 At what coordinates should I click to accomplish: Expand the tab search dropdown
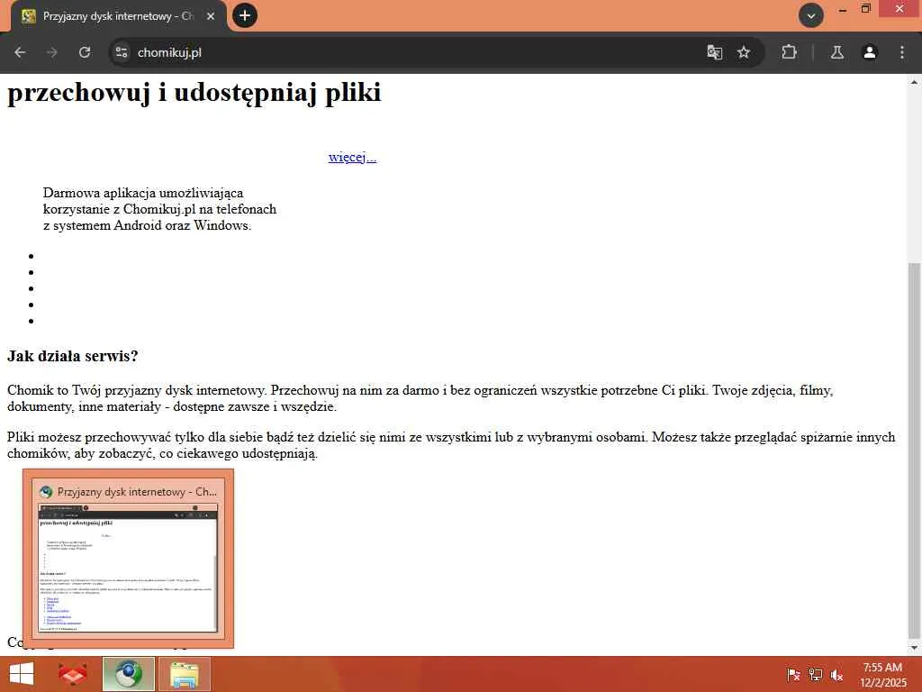pyautogui.click(x=811, y=15)
